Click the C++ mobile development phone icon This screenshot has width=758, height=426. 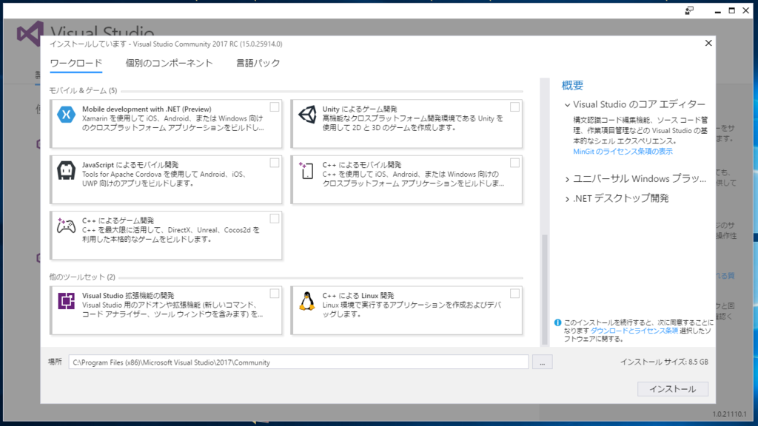coord(306,171)
